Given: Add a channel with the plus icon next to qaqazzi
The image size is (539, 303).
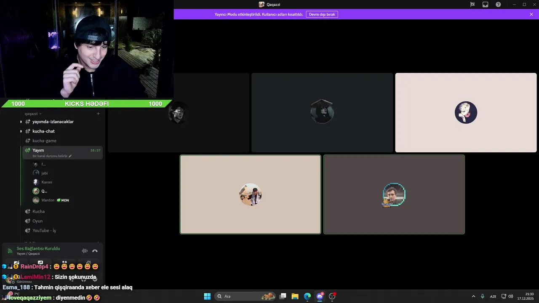Looking at the screenshot, I should pyautogui.click(x=98, y=114).
